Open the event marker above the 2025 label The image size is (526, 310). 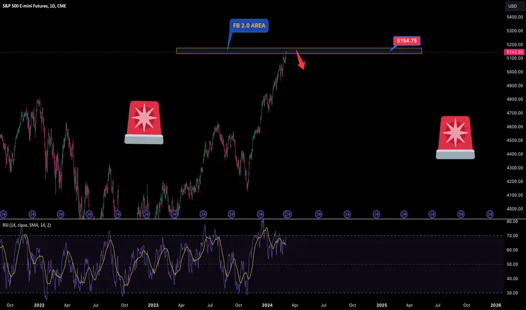pos(376,214)
